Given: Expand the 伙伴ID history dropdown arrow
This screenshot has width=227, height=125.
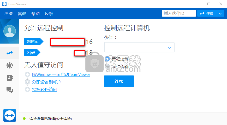Looking at the screenshot, I should click(x=170, y=47).
